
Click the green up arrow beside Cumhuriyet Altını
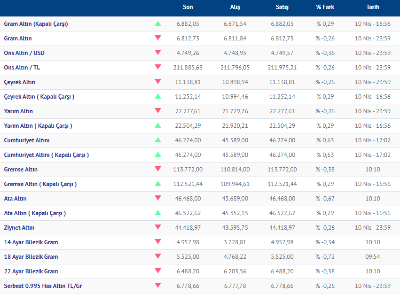tap(158, 140)
